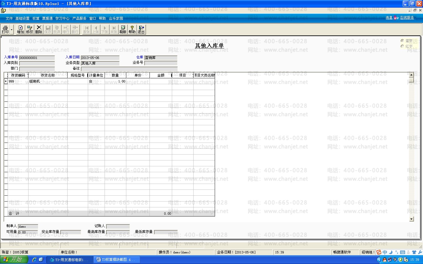Select the 组装机 item name cell

(48, 81)
